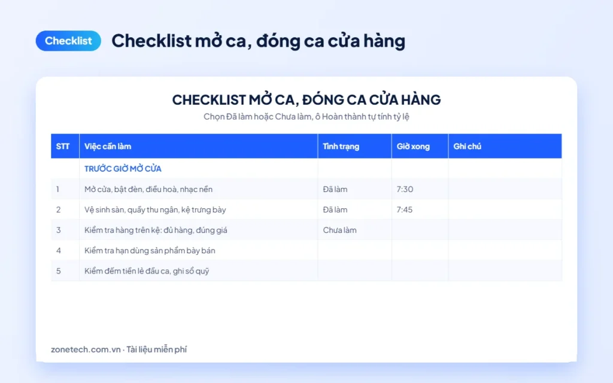Click 'Đã làm' status in the 'Mở cửa' row
Viewport: 613px width, 383px height.
(x=354, y=189)
